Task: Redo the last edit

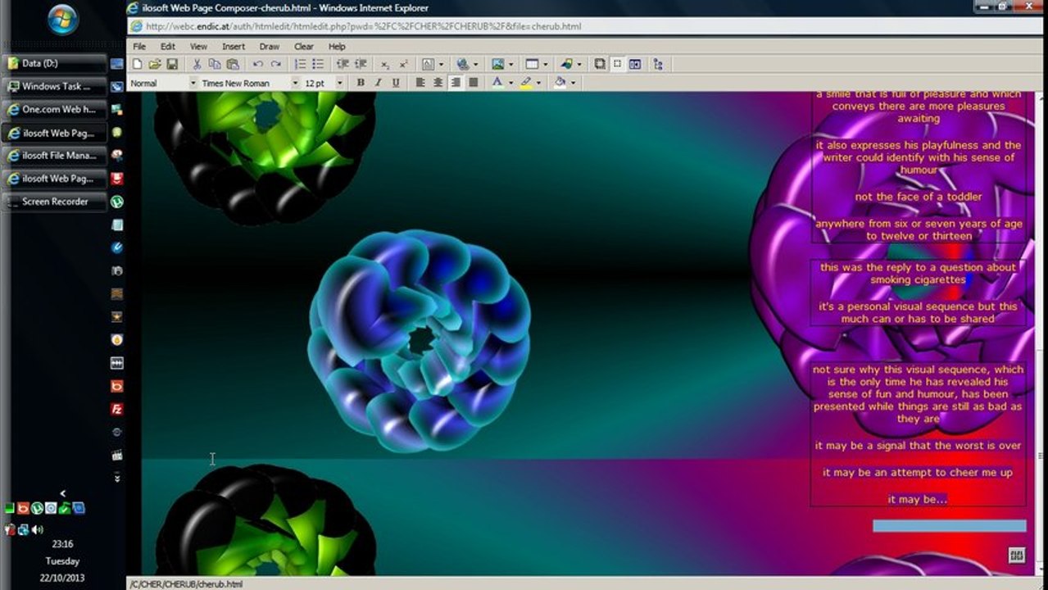Action: point(275,64)
